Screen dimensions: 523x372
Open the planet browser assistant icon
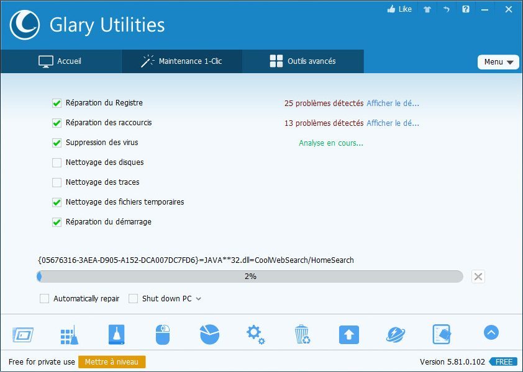pos(396,335)
